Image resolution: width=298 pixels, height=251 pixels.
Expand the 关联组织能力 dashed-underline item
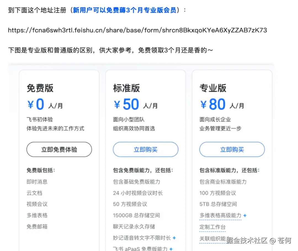pos(213,238)
